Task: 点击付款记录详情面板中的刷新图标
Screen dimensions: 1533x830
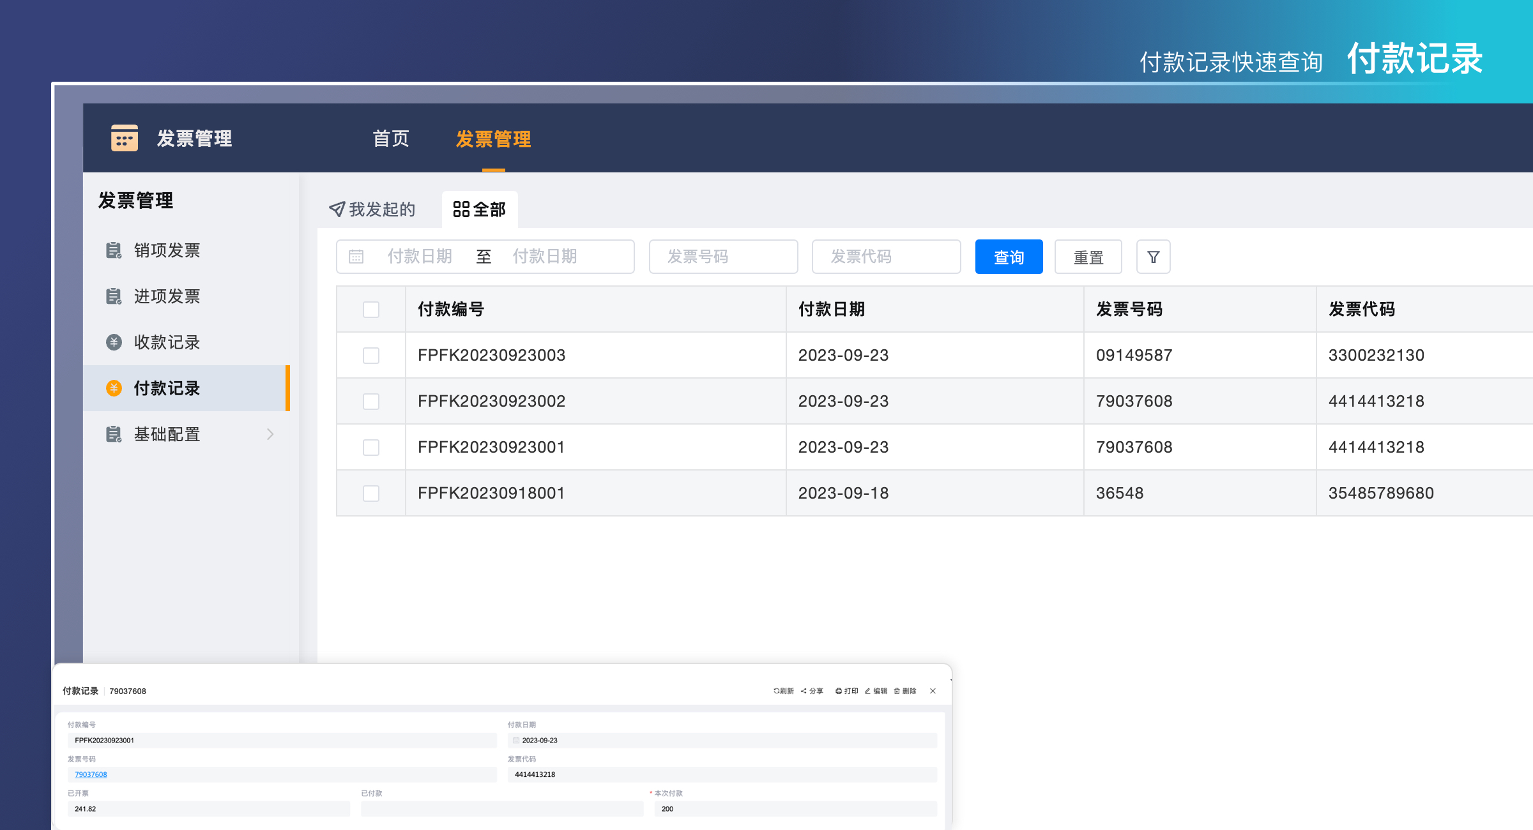Action: [x=777, y=691]
